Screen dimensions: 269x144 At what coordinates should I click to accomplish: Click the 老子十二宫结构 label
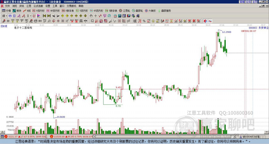pos(23,28)
